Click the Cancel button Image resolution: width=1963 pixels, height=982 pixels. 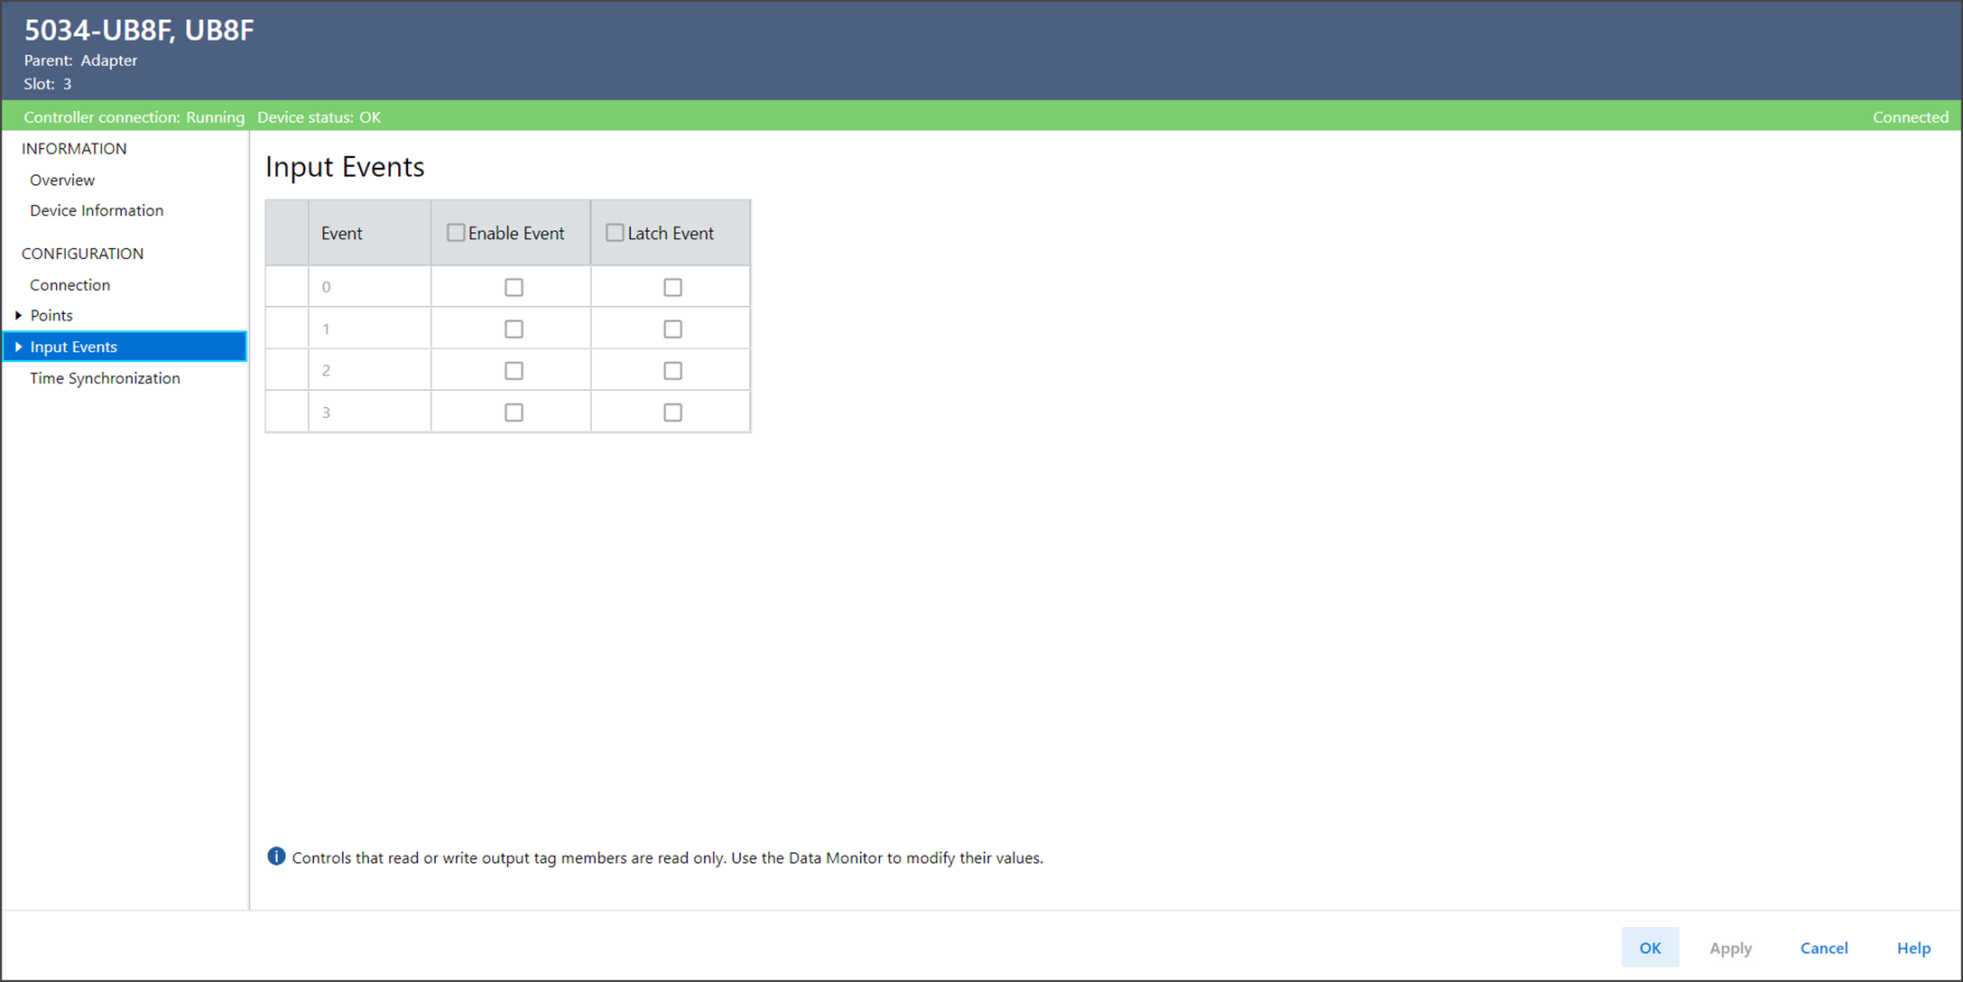(x=1823, y=948)
